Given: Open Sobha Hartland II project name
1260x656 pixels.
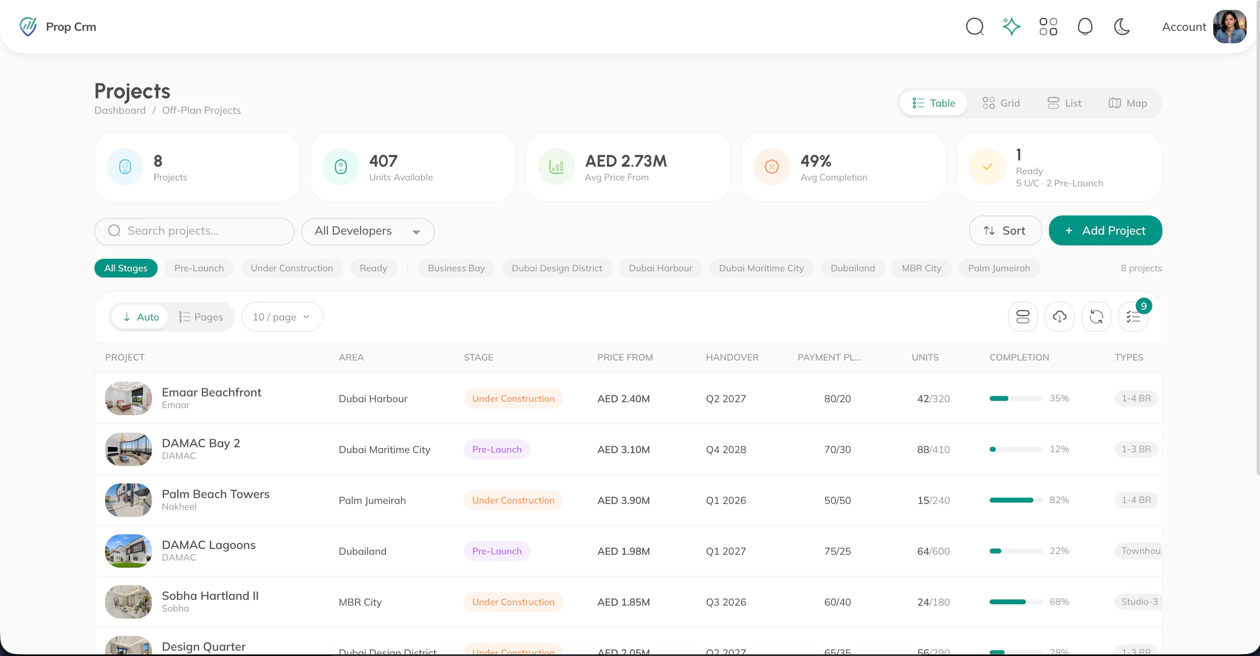Looking at the screenshot, I should (210, 596).
